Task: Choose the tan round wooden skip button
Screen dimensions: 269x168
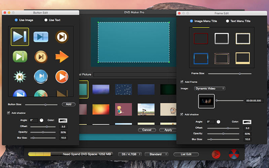Action: pos(41,57)
